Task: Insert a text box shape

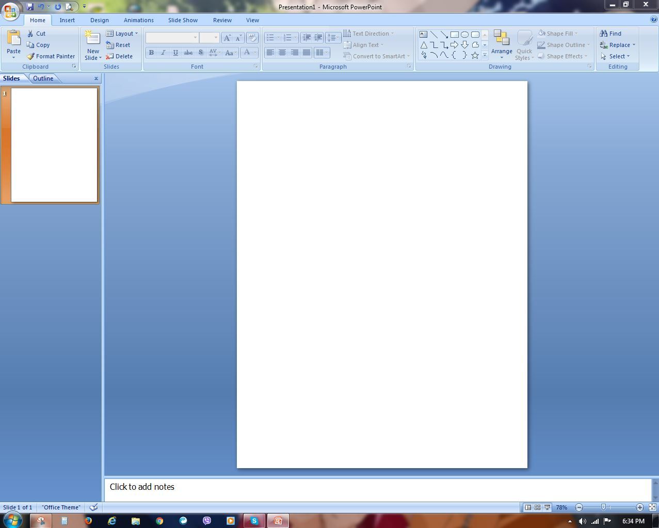Action: (x=423, y=35)
